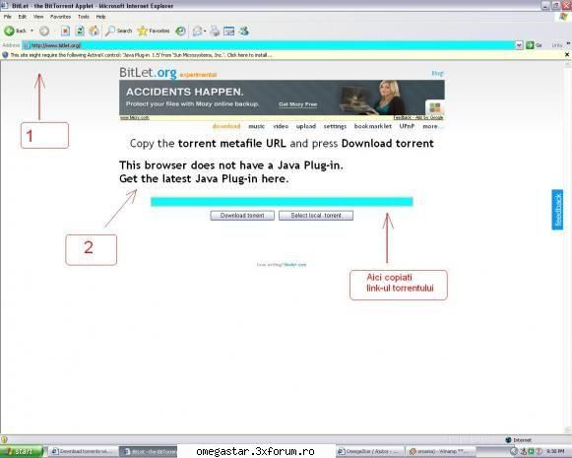Image resolution: width=572 pixels, height=458 pixels.
Task: Click the torrent URL input field
Action: point(282,202)
